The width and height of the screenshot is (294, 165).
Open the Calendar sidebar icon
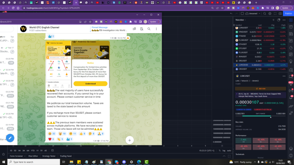(291, 54)
